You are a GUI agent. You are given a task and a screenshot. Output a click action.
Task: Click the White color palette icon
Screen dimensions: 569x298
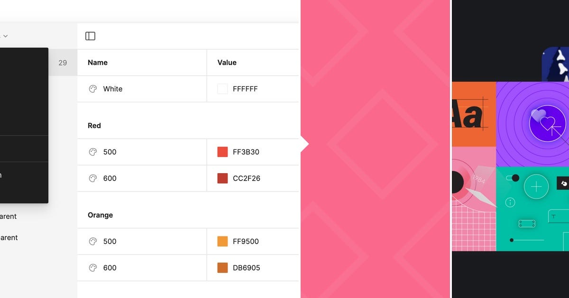(x=93, y=88)
